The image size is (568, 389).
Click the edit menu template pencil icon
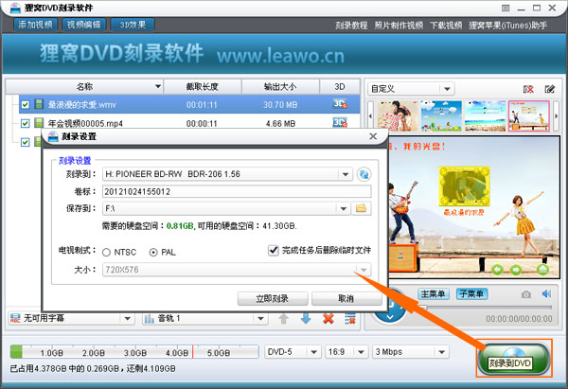[549, 89]
